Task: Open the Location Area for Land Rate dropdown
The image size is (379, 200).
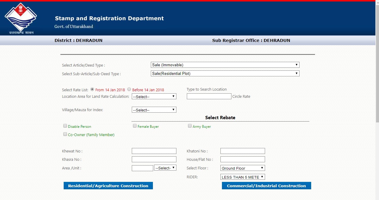Action: pos(154,96)
